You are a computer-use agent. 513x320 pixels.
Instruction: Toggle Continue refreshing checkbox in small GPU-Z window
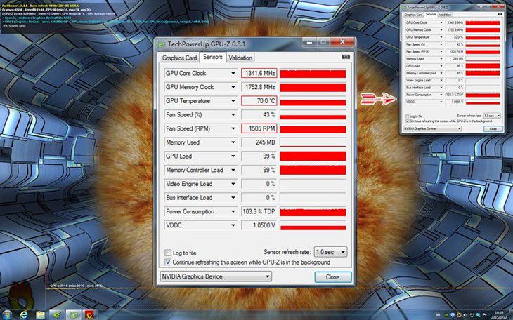click(408, 121)
